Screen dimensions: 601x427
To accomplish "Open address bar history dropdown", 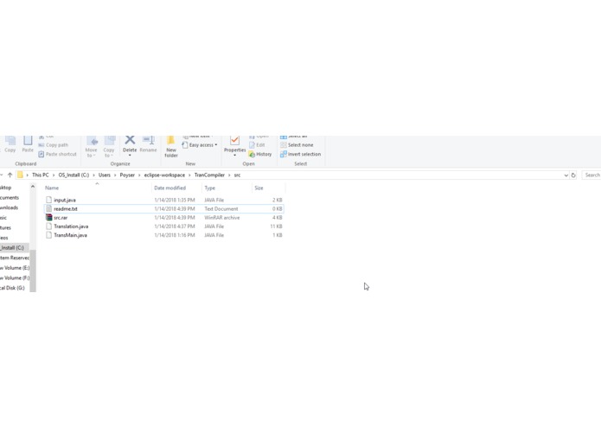I will (x=566, y=175).
